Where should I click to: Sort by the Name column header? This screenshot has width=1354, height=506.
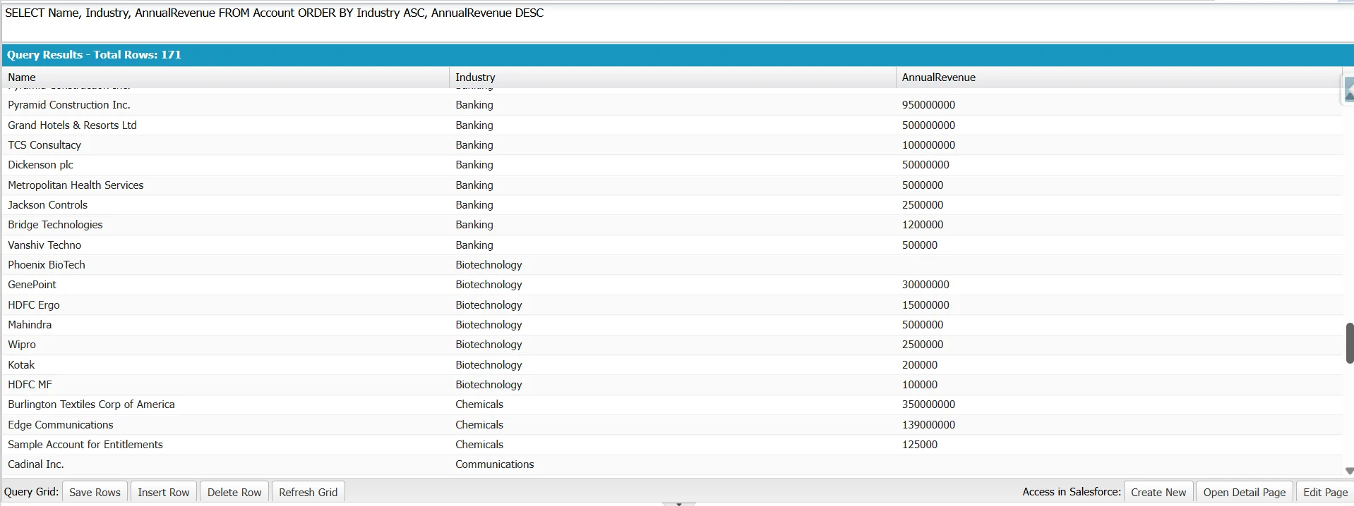point(225,78)
